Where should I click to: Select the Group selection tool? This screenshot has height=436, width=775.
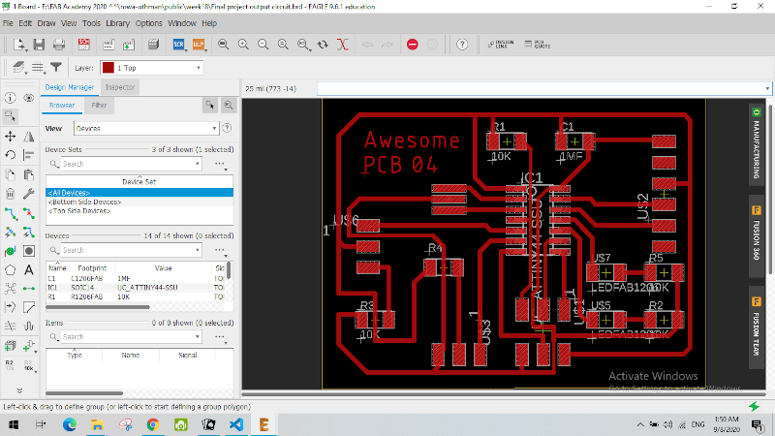[10, 116]
